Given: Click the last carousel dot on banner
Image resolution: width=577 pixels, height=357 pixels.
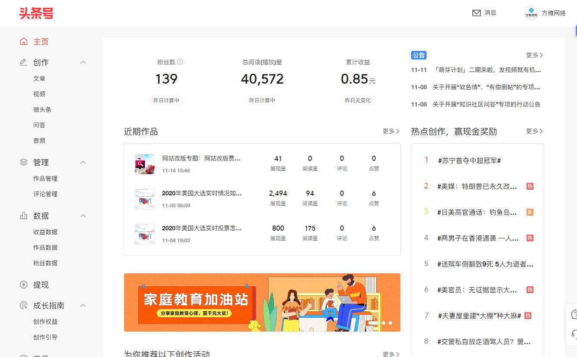Looking at the screenshot, I should click(390, 323).
